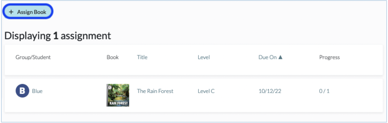Click the Progress column header

tap(329, 57)
